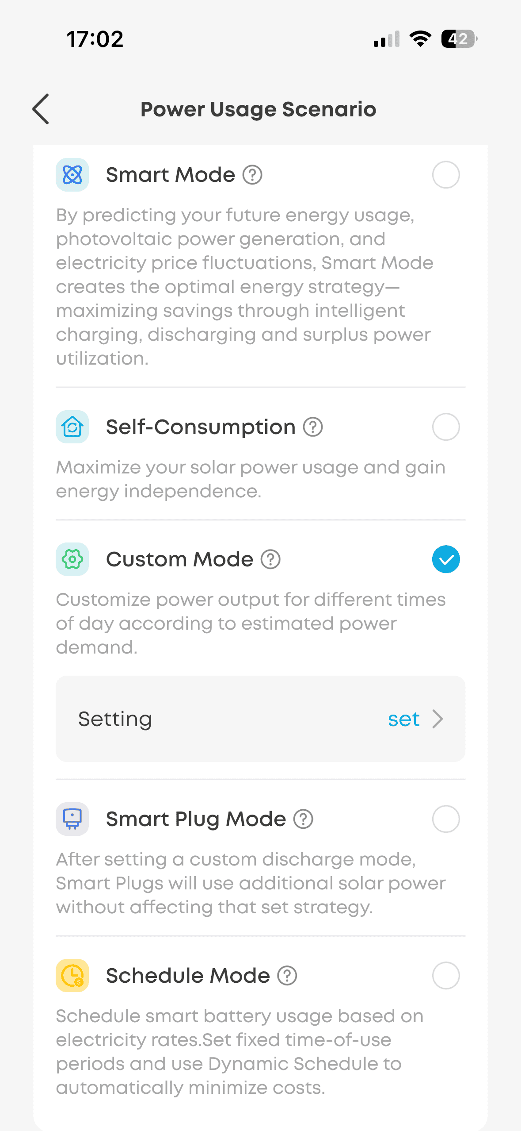Tap the Smart Plug Mode title
This screenshot has width=521, height=1131.
pyautogui.click(x=196, y=819)
